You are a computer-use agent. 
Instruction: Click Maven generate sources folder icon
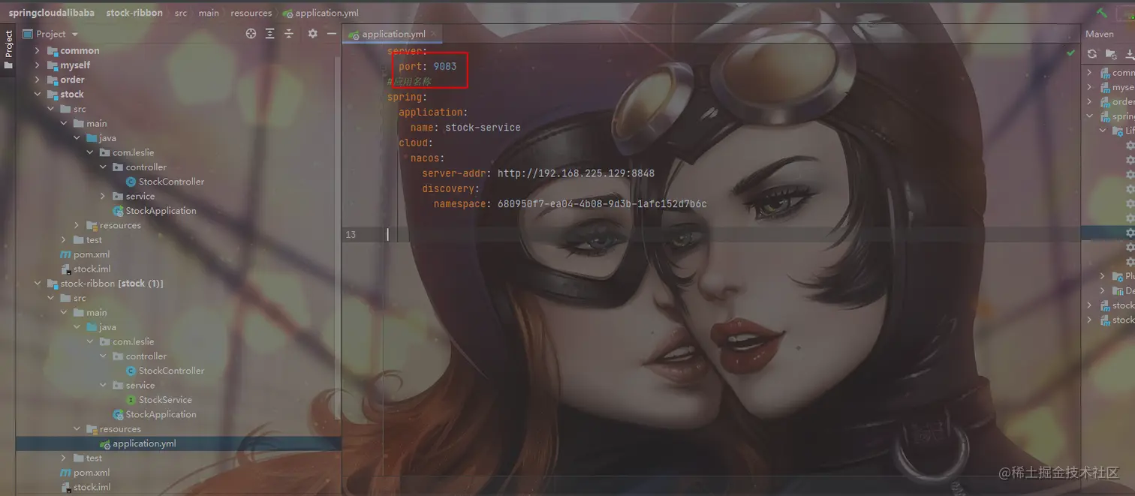point(1111,54)
